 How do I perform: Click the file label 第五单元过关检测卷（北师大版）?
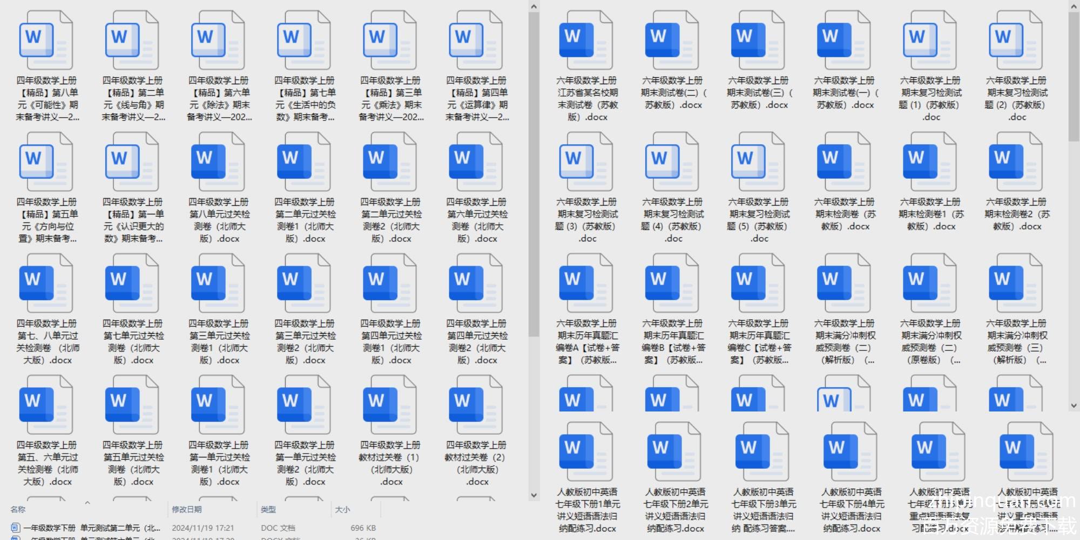point(132,463)
